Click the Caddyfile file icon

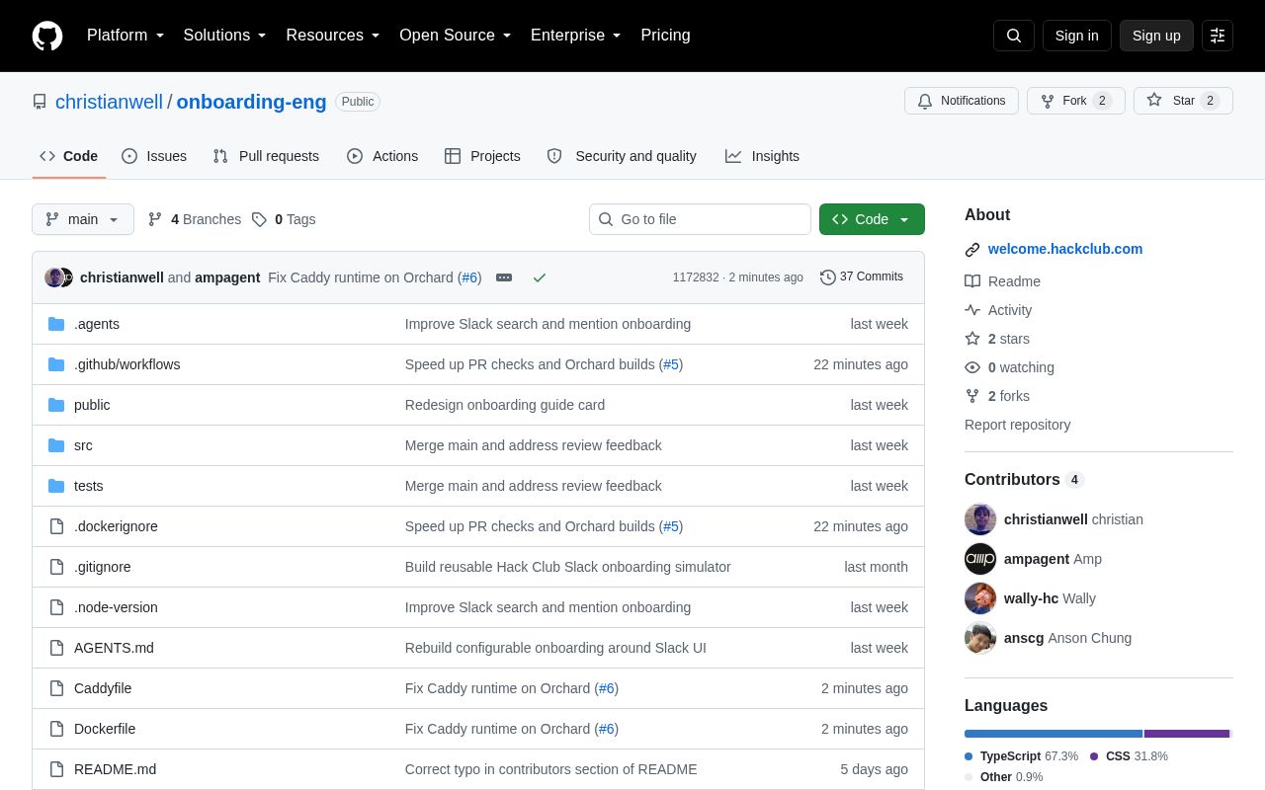coord(56,688)
